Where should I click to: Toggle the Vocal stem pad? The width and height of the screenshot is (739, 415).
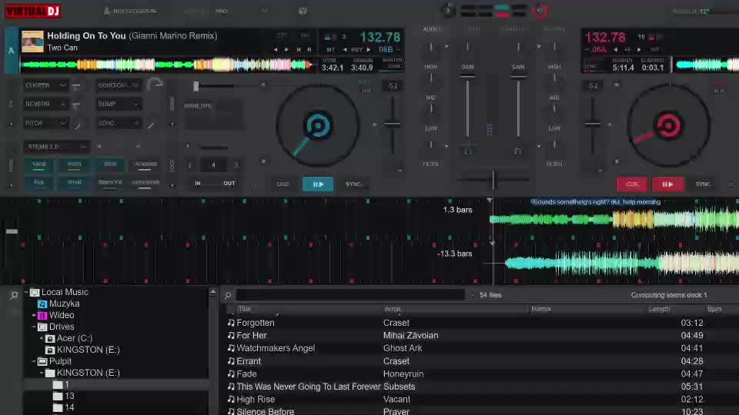coord(38,164)
